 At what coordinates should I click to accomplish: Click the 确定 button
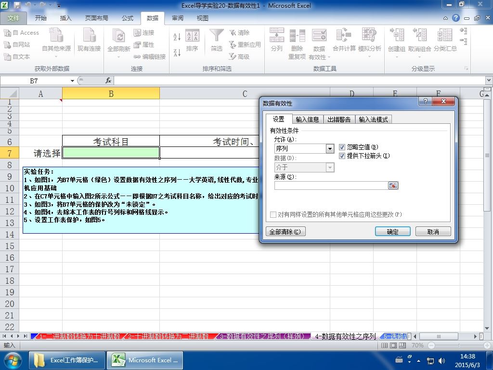(x=393, y=232)
